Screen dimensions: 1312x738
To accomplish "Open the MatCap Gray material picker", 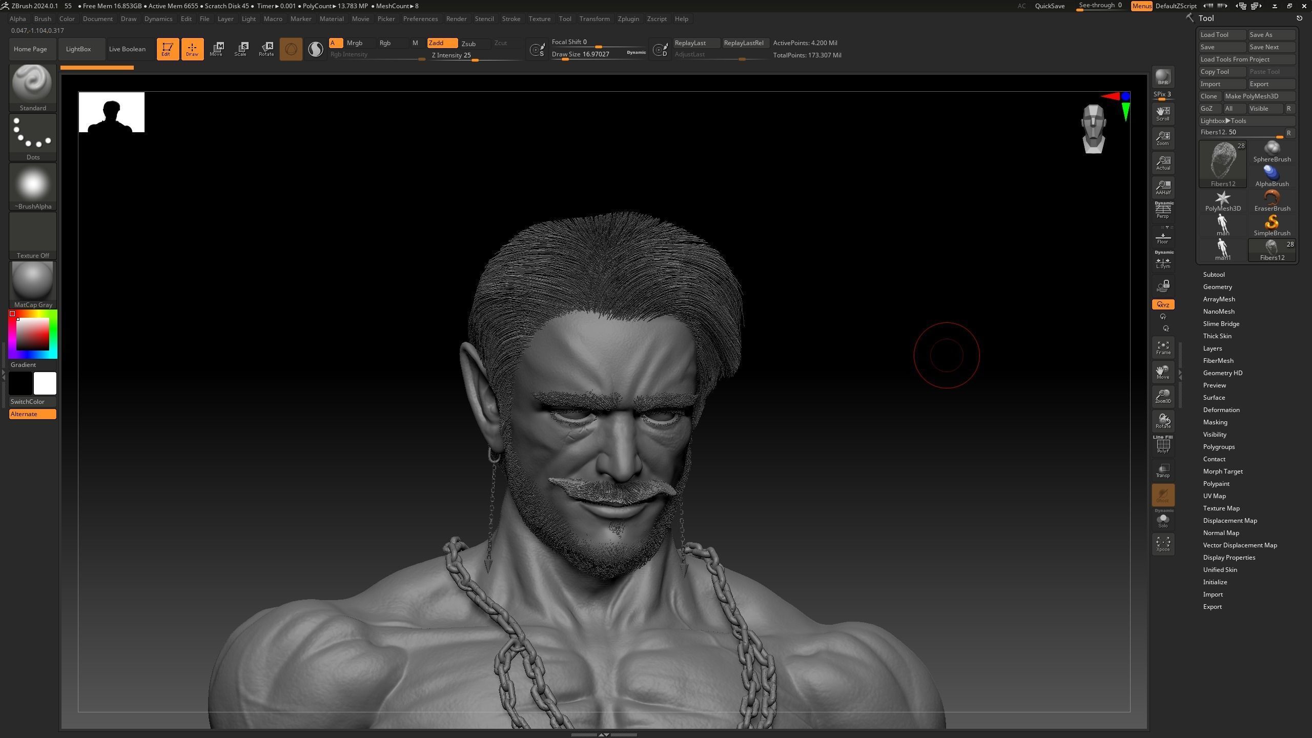I will coord(33,285).
